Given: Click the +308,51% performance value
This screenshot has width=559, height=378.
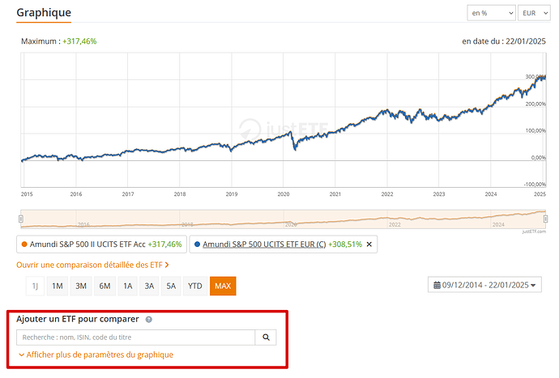Looking at the screenshot, I should tap(345, 244).
